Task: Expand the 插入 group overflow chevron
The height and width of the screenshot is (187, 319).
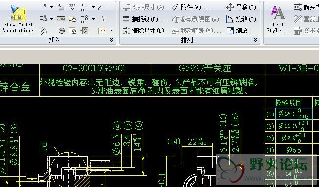Action: [x=112, y=40]
